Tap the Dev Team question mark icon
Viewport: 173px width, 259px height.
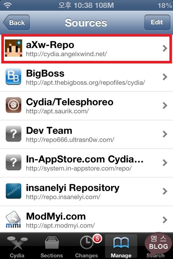pyautogui.click(x=14, y=134)
